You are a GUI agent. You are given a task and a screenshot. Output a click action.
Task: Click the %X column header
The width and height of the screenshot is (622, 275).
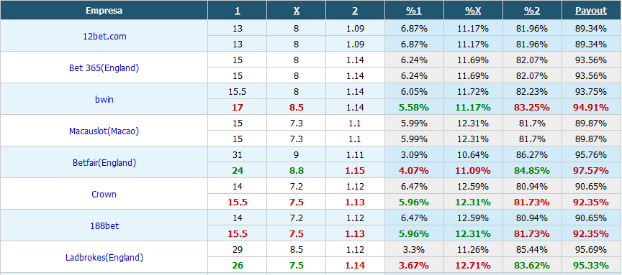click(473, 11)
